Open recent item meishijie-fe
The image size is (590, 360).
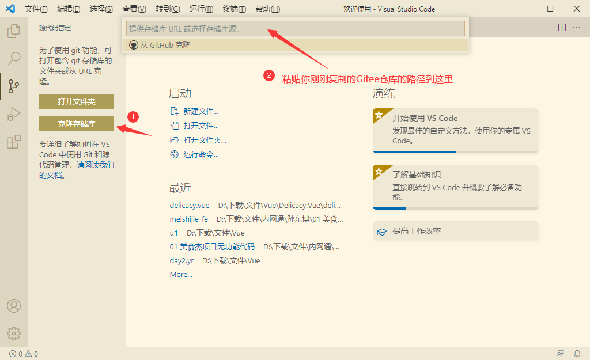click(188, 219)
